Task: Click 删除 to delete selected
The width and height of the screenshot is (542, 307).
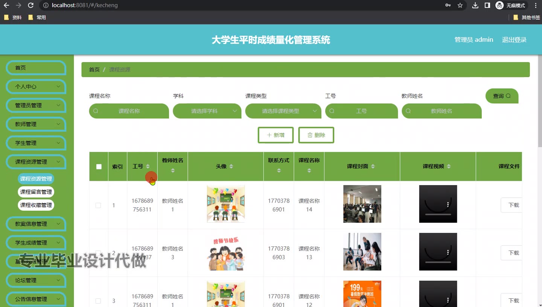Action: pyautogui.click(x=316, y=135)
